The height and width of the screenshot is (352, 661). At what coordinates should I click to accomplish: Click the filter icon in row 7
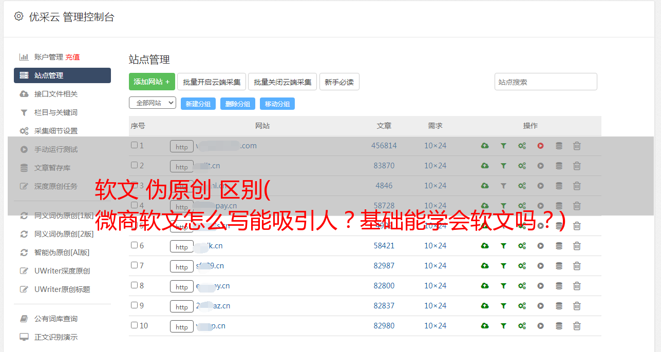click(503, 266)
